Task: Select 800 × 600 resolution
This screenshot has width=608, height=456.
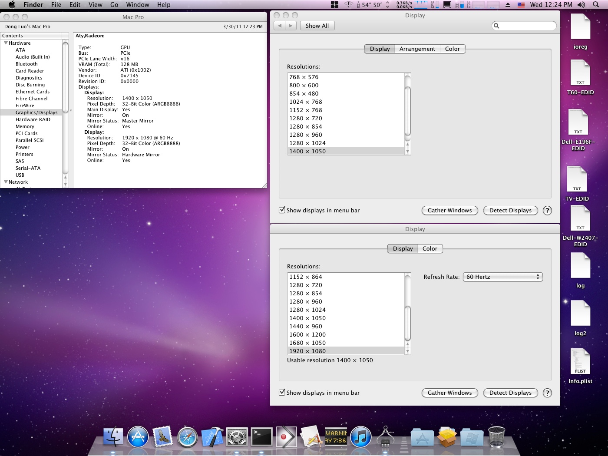Action: (346, 85)
